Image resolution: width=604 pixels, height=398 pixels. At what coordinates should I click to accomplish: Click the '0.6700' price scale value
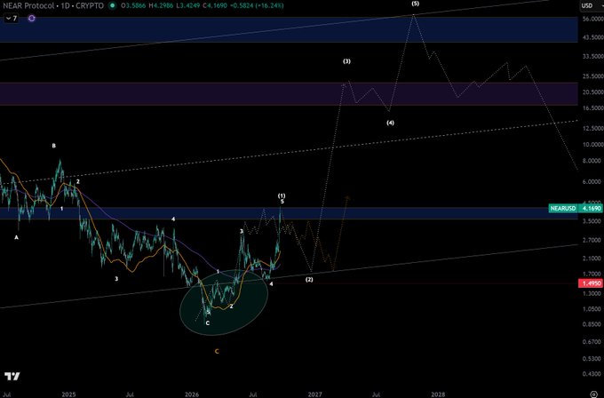[x=593, y=342]
